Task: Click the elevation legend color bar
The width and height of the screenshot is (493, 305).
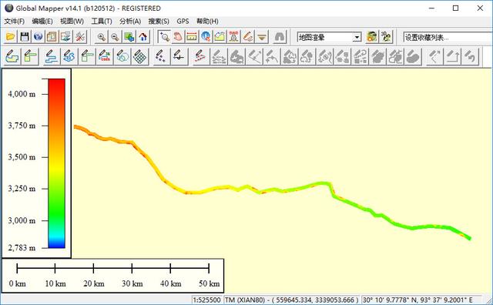Action: pos(56,163)
